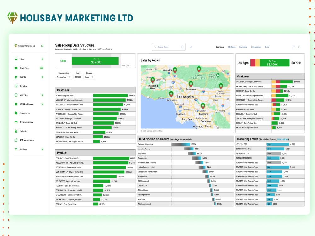Switch to the E.Commerce tab

click(255, 47)
